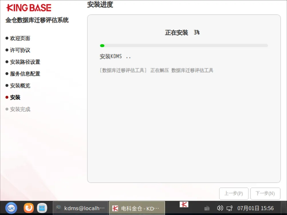Open the file manager taskbar icon
Viewport: 287px width, 215px height.
pos(42,208)
